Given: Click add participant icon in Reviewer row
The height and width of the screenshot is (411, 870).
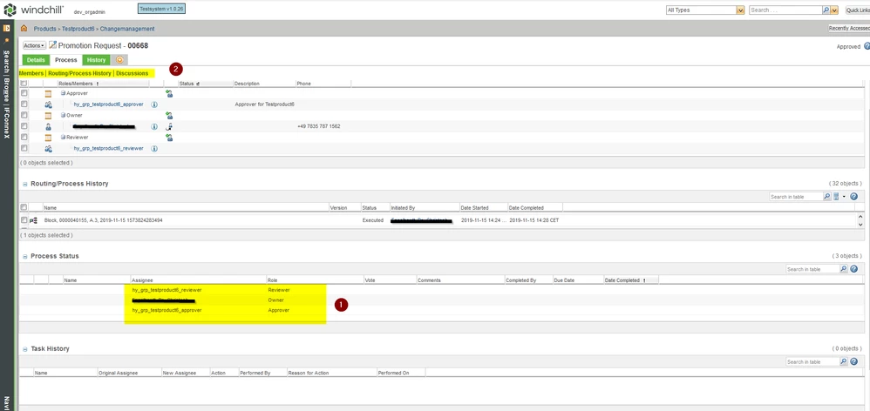Looking at the screenshot, I should 168,138.
